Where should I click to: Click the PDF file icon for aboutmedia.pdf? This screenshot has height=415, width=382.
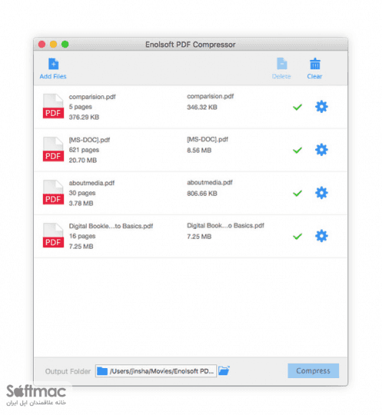(53, 192)
